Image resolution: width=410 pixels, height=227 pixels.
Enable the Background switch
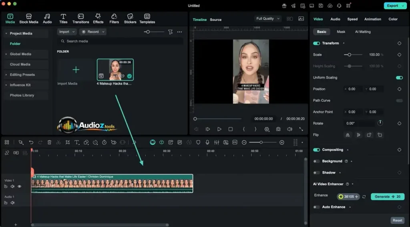(x=316, y=161)
